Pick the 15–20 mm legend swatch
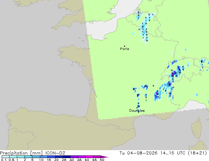 click(x=51, y=157)
